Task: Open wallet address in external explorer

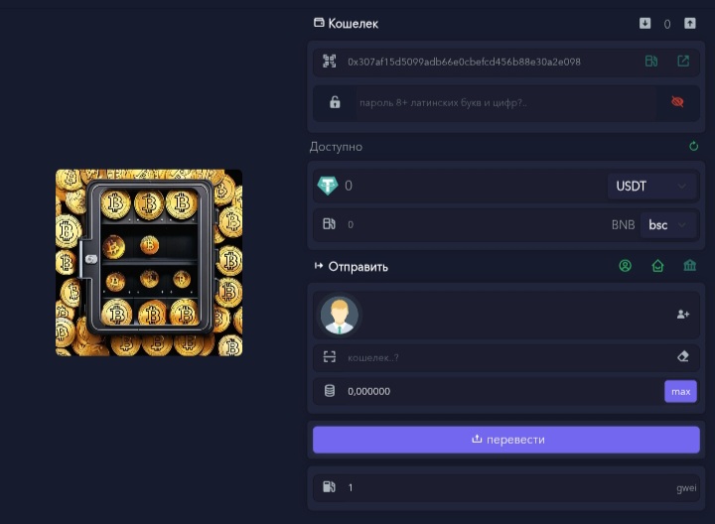Action: click(683, 62)
